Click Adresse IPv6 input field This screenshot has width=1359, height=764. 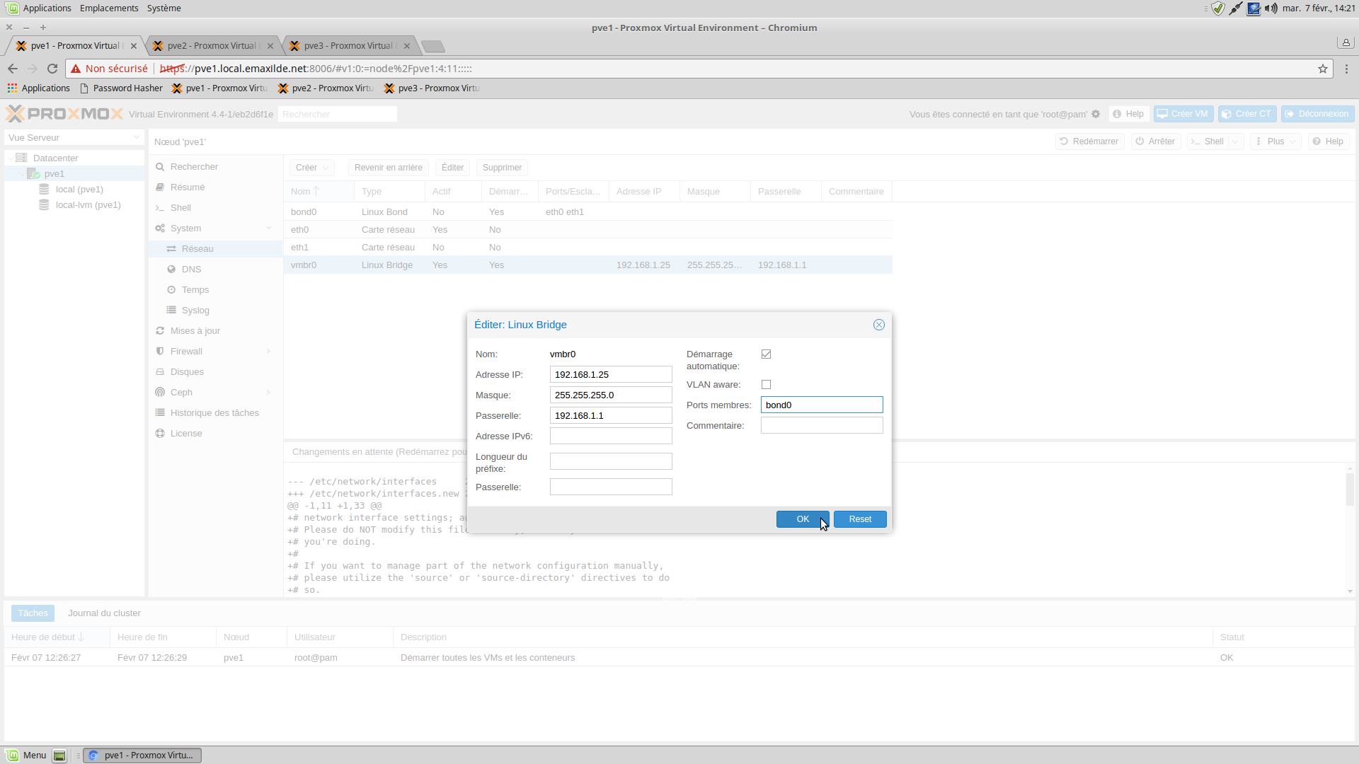pos(611,436)
